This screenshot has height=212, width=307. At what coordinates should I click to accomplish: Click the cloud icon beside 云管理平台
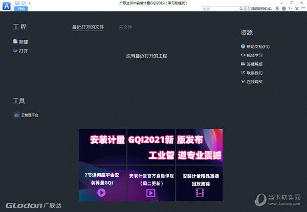17,115
